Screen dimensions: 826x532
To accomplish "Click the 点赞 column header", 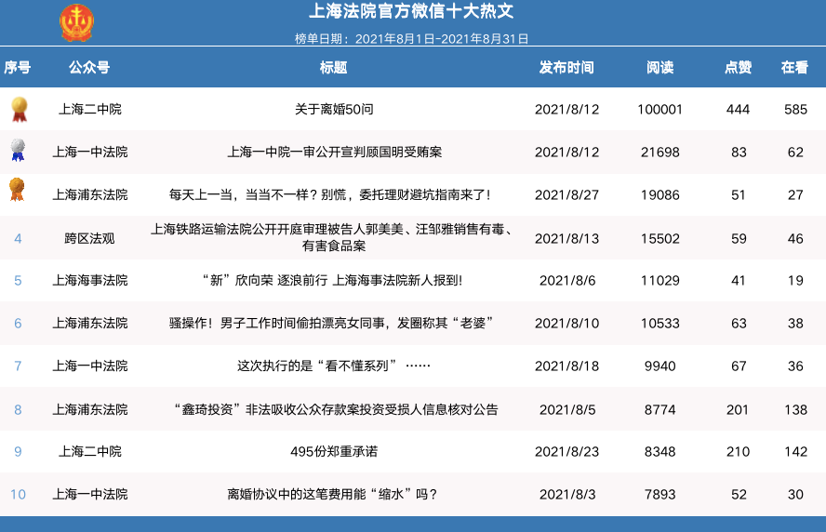I will 738,67.
